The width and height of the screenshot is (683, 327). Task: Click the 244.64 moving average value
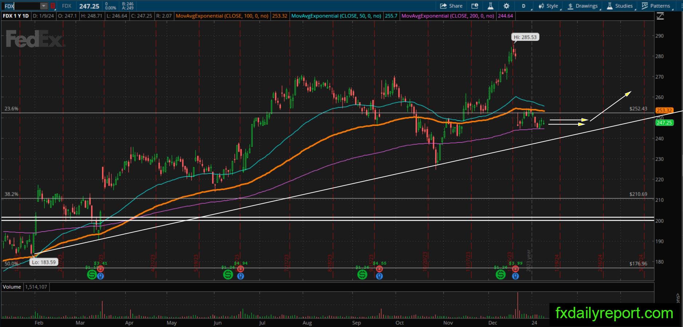click(x=505, y=16)
